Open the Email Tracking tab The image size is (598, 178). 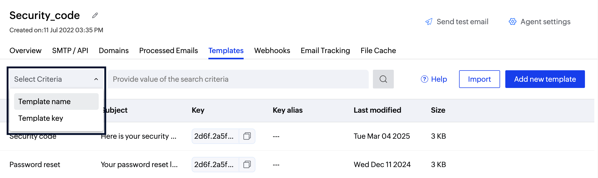click(325, 50)
